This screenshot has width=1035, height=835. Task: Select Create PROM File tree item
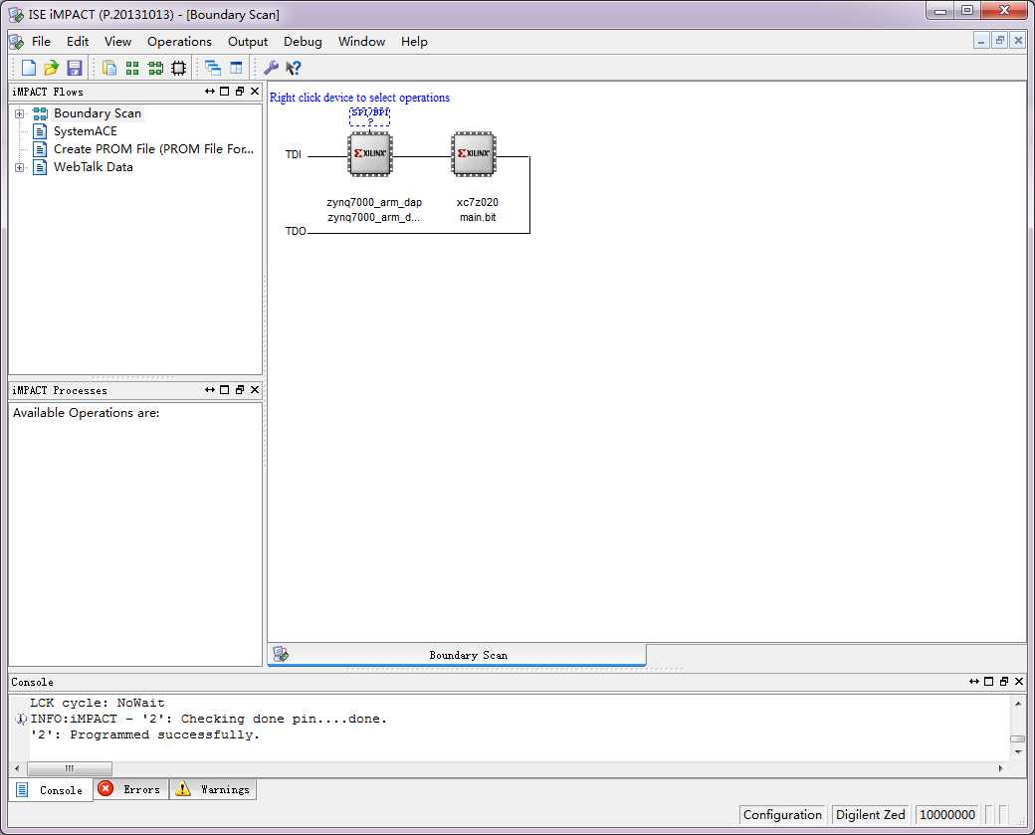pyautogui.click(x=153, y=149)
